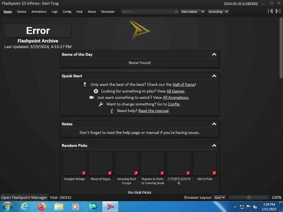Click the play icon beside All Games
Screen dimensions: 283x212
(x=96, y=91)
